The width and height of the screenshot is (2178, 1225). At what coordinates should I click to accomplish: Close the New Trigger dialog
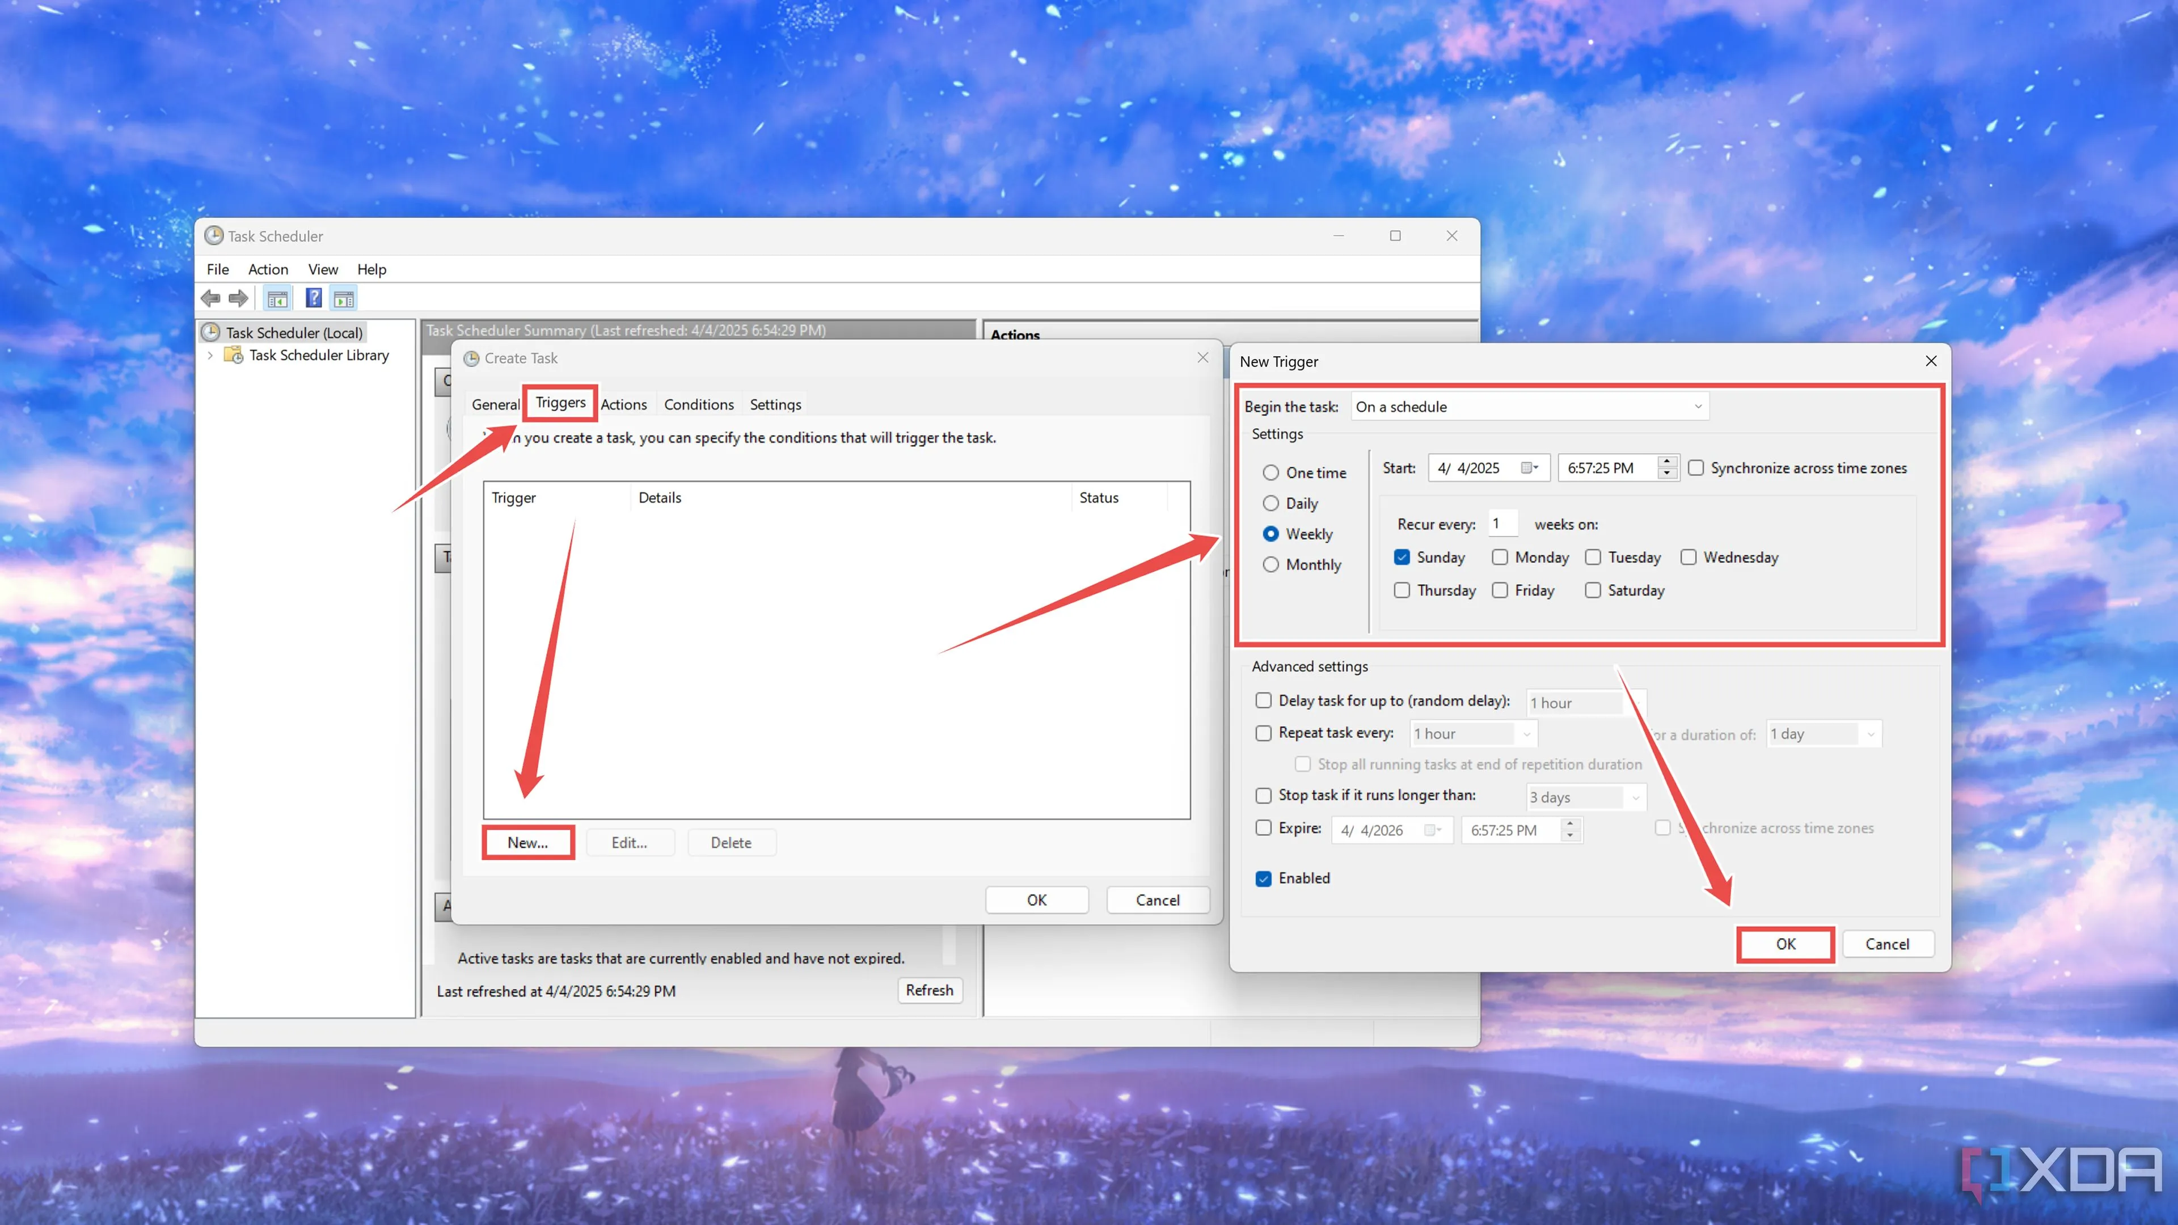click(x=1930, y=361)
